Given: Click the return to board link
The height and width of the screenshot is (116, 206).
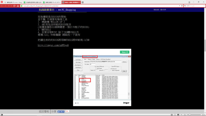Looking at the screenshot, I should [x=44, y=111].
